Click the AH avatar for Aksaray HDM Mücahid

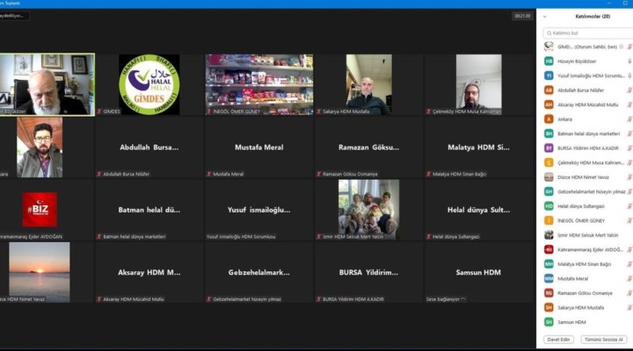point(549,104)
